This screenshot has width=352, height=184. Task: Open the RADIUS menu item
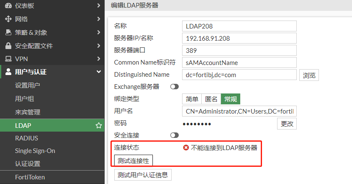[26, 138]
